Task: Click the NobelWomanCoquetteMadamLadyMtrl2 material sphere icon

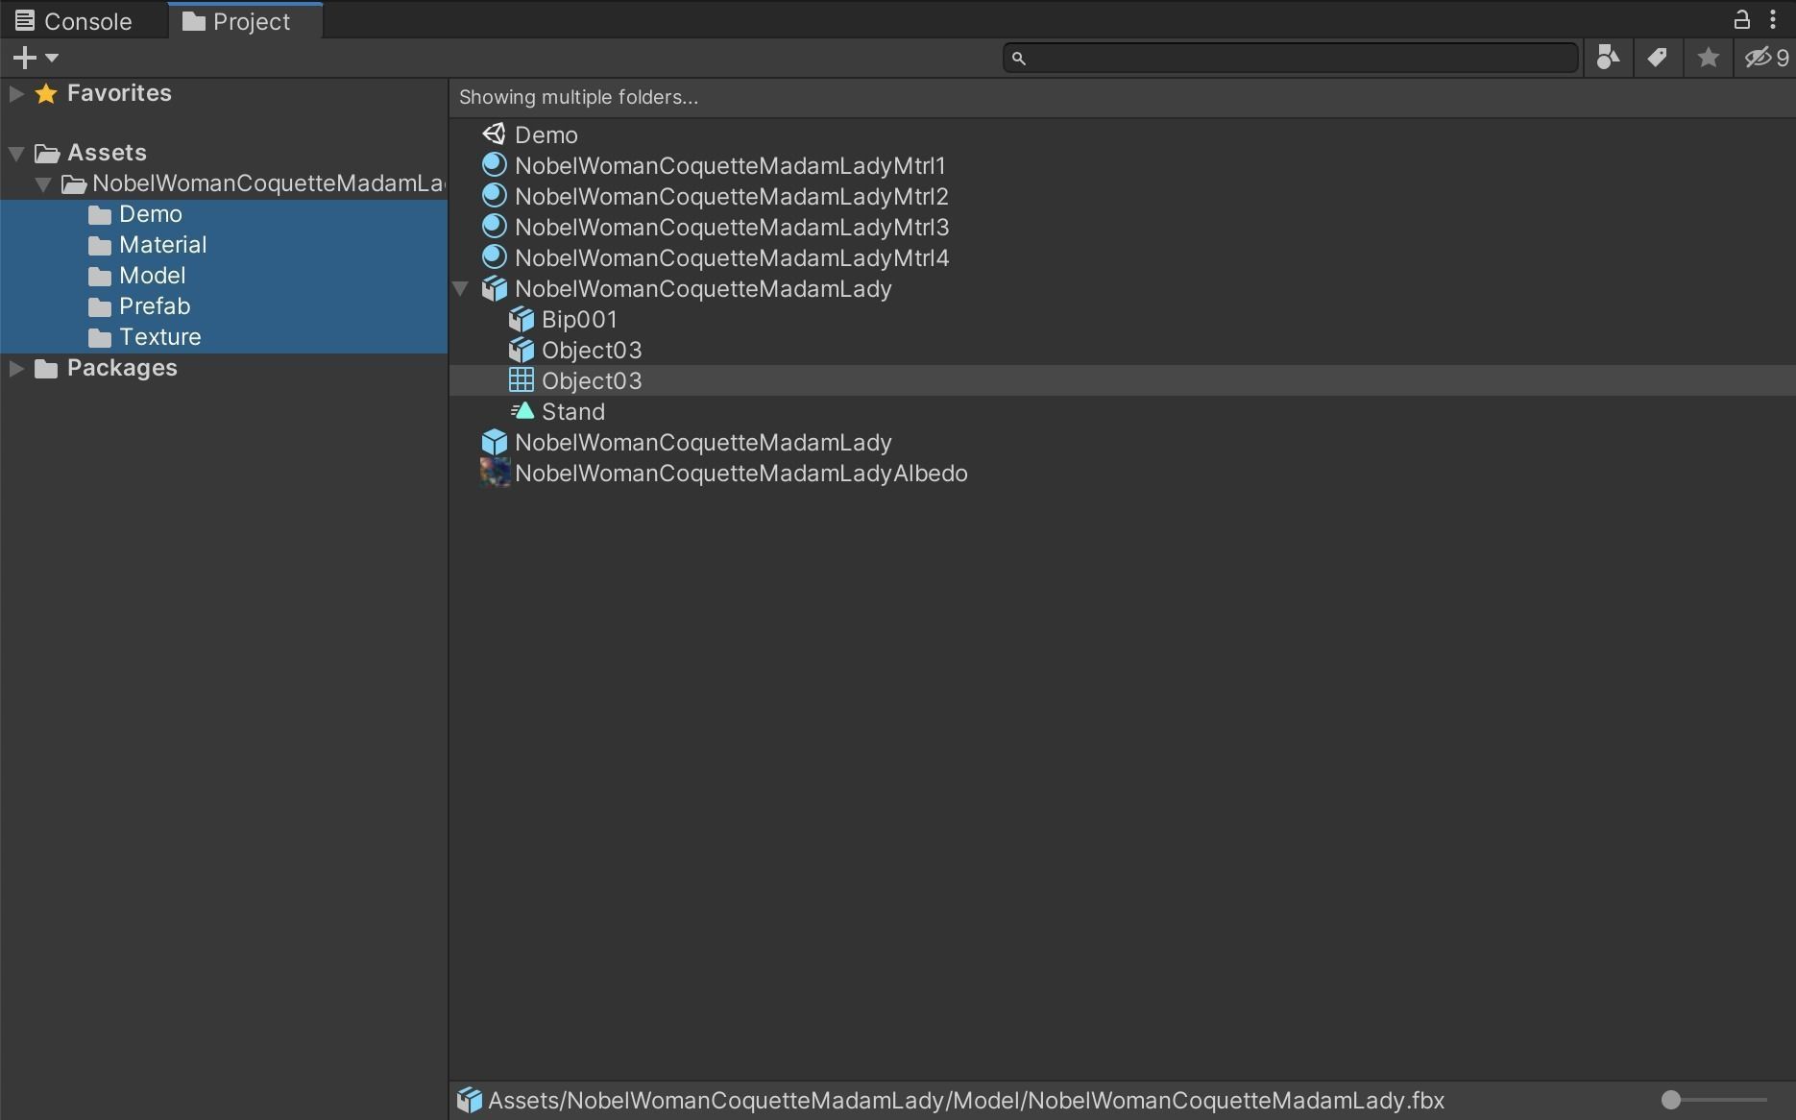Action: pyautogui.click(x=494, y=196)
